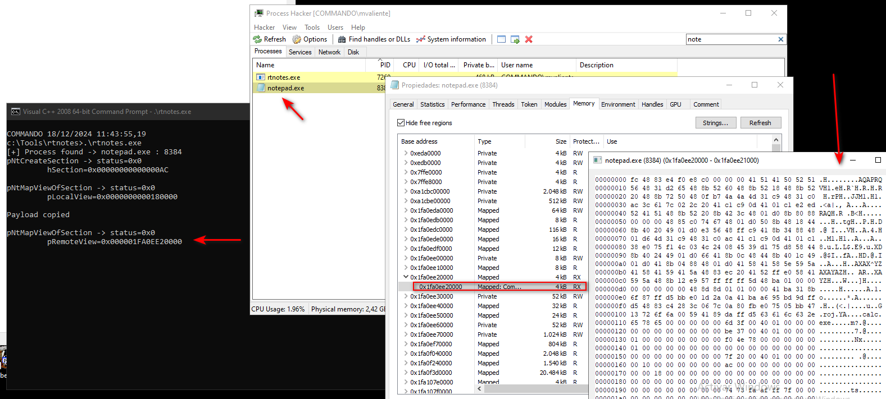Open the GPU tab
Screen dimensions: 886x399
(x=675, y=104)
